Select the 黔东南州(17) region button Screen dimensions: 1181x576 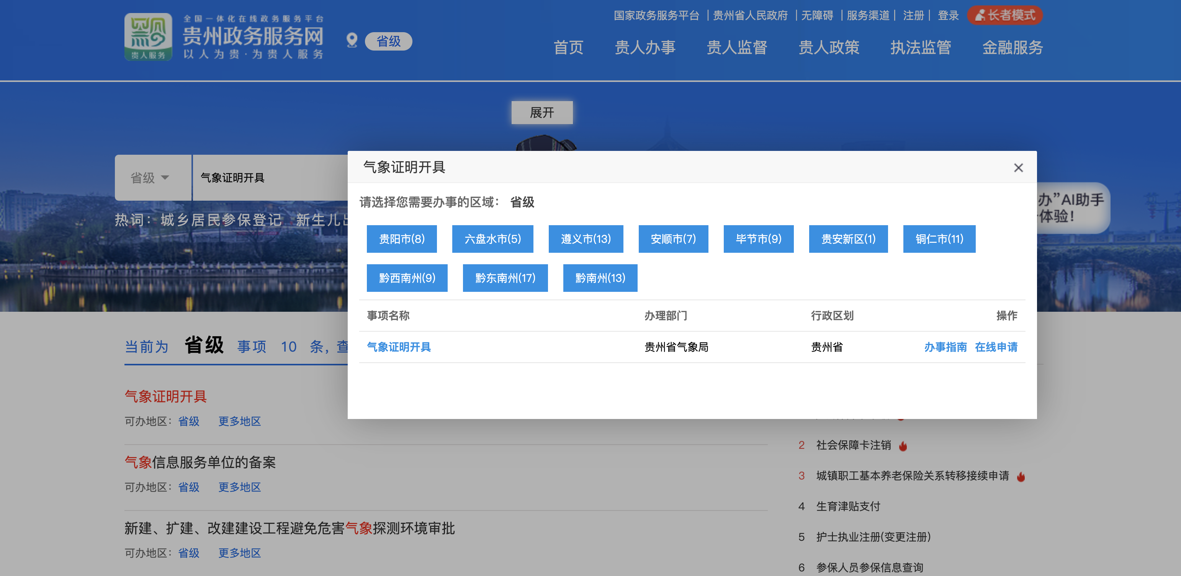[505, 278]
